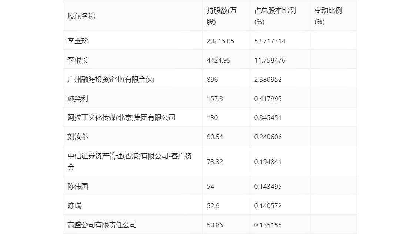The height and width of the screenshot is (234, 420).
Task: Select shareholding value 90.54
Action: (215, 137)
